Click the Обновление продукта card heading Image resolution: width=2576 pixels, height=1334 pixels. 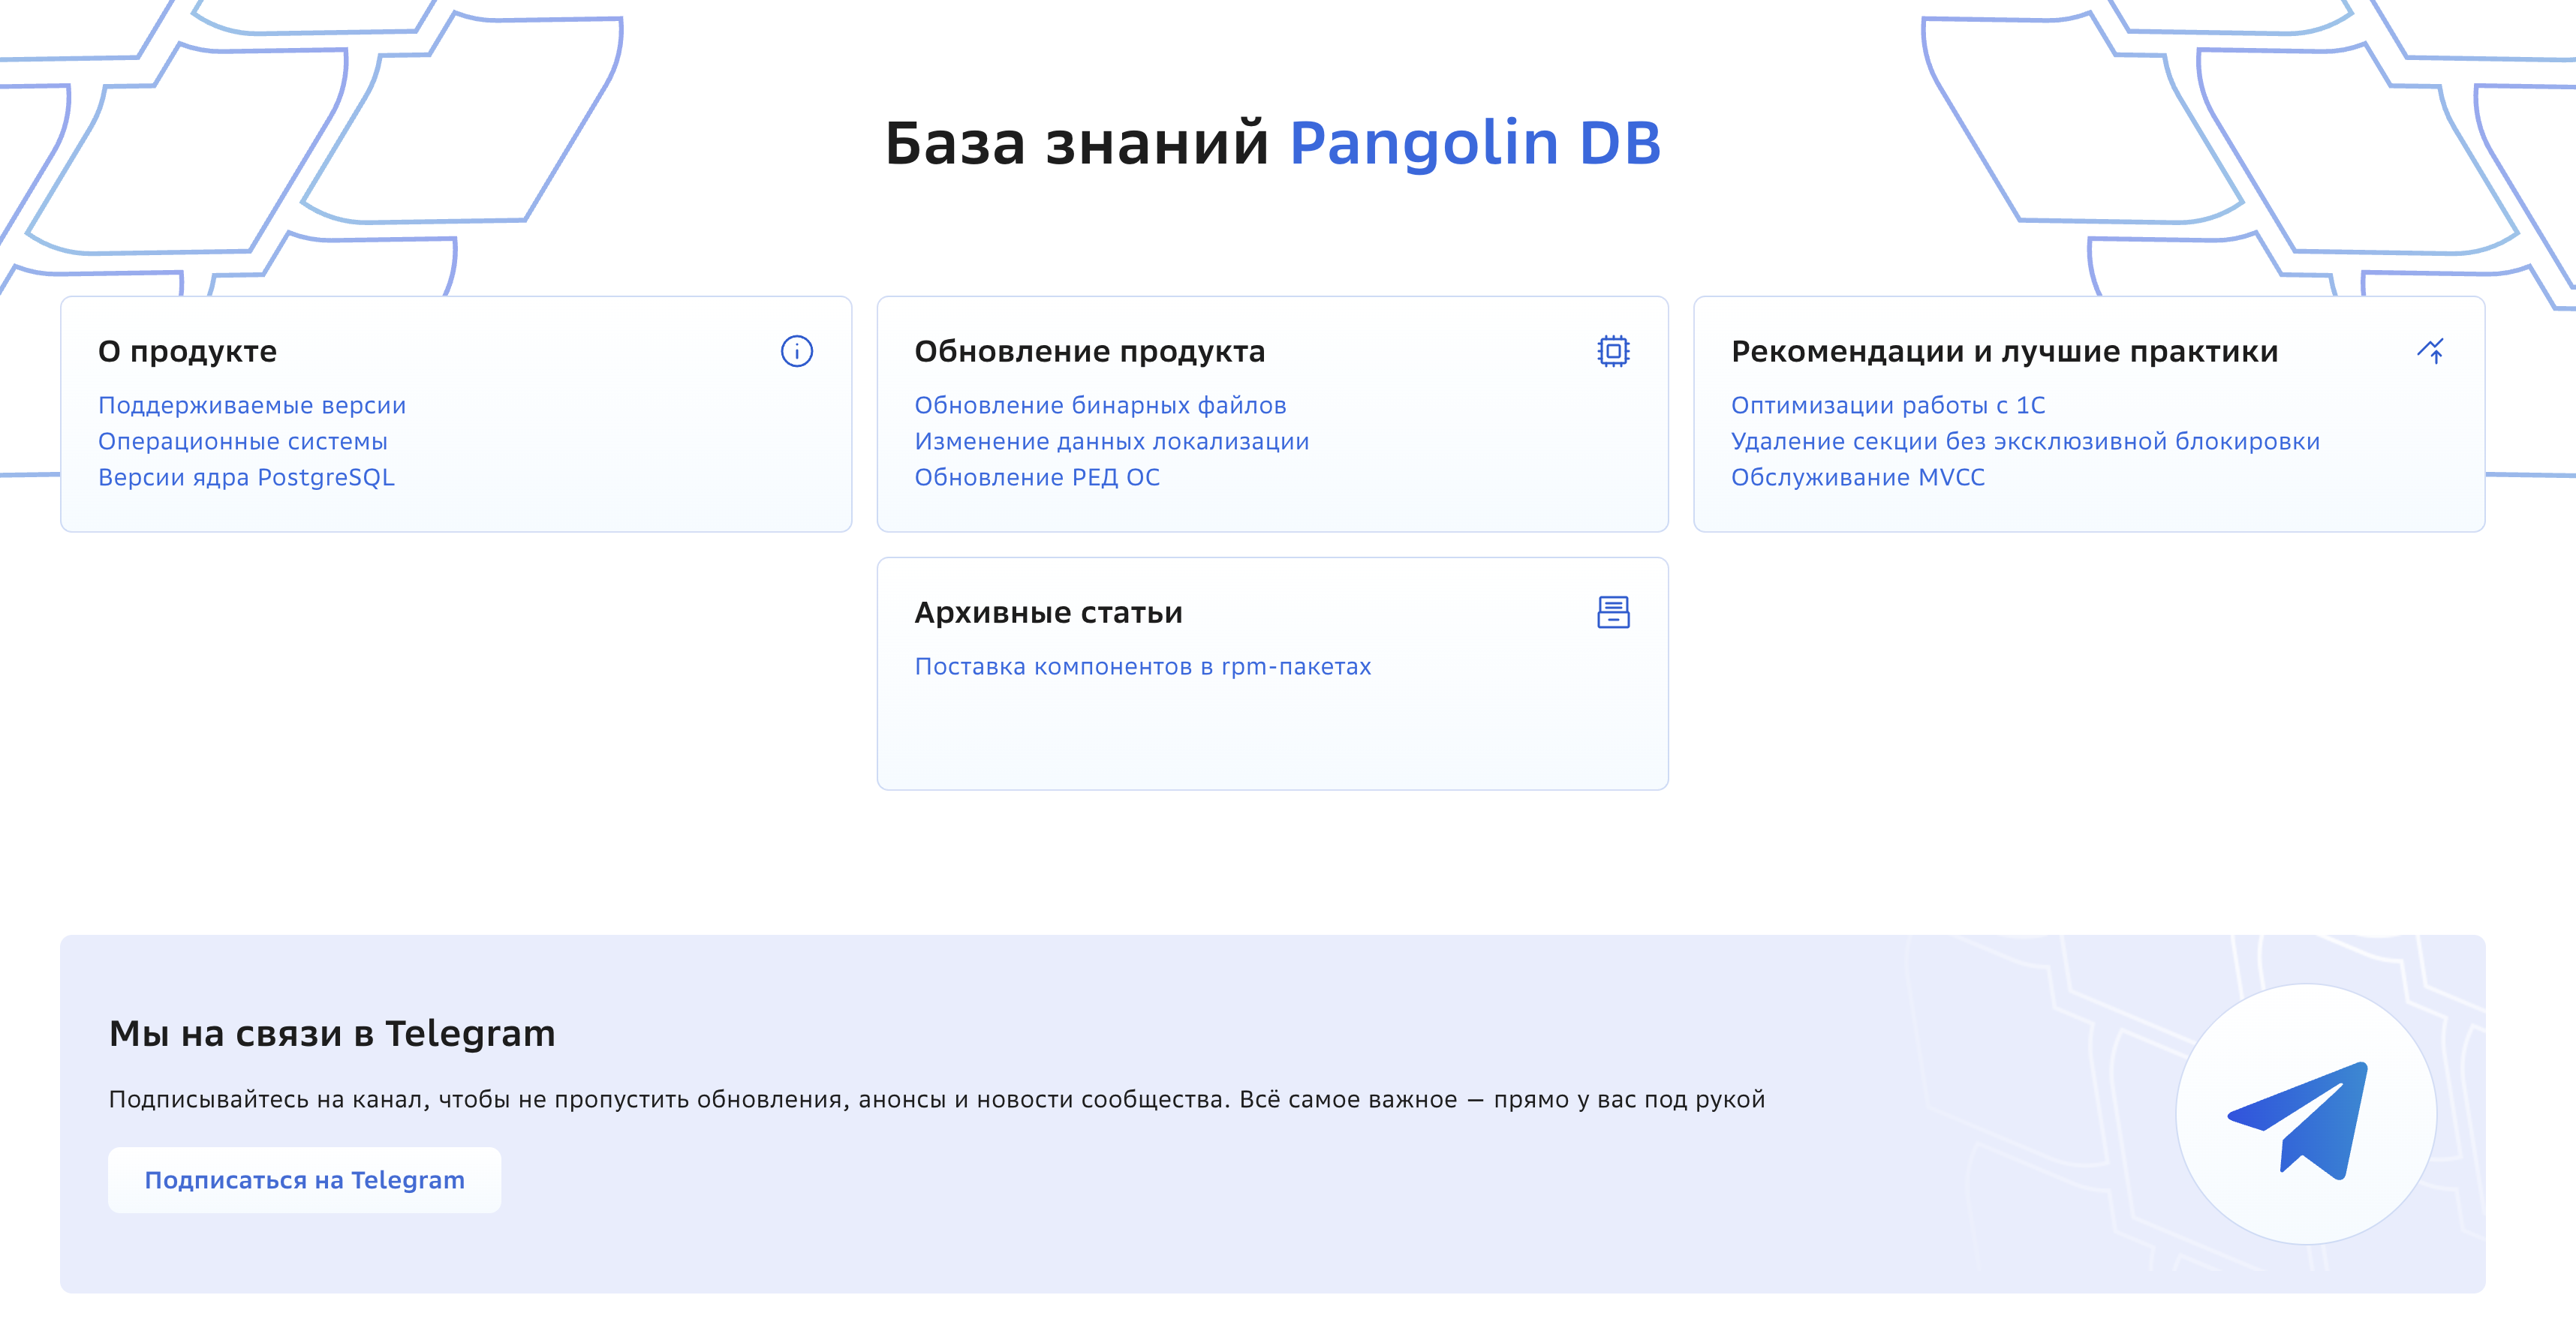[1089, 350]
